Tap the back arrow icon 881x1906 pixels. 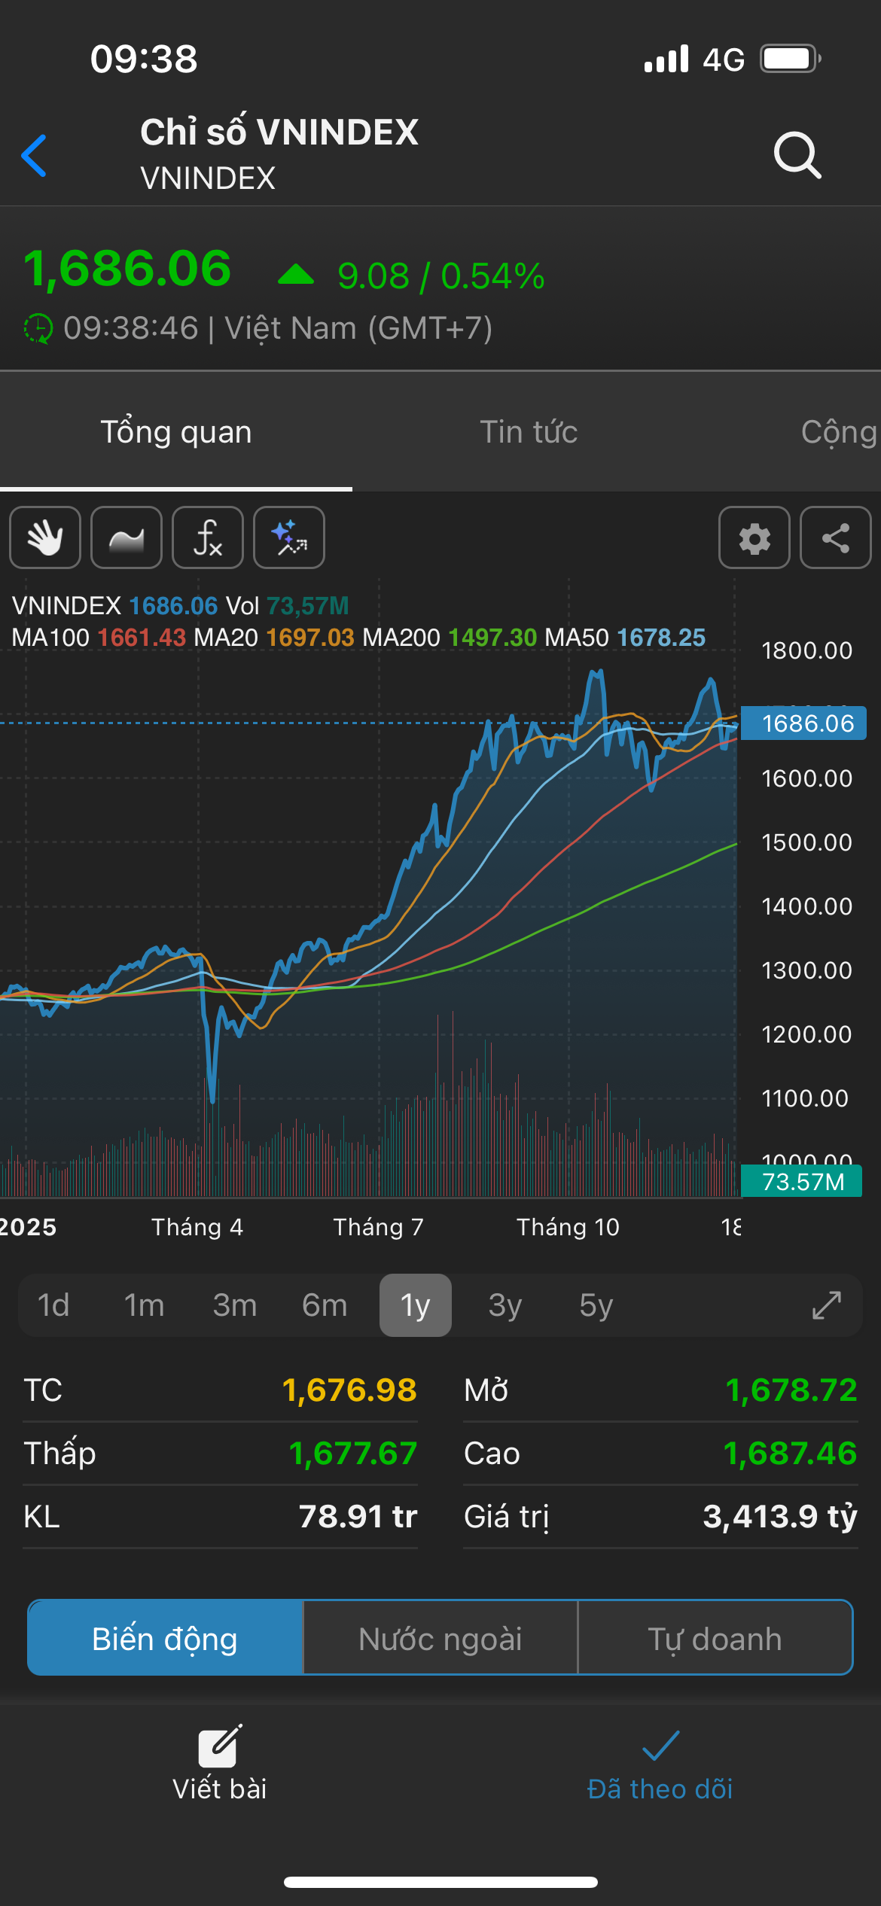(x=35, y=156)
